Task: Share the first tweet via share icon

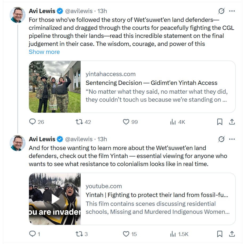Action: [x=232, y=122]
